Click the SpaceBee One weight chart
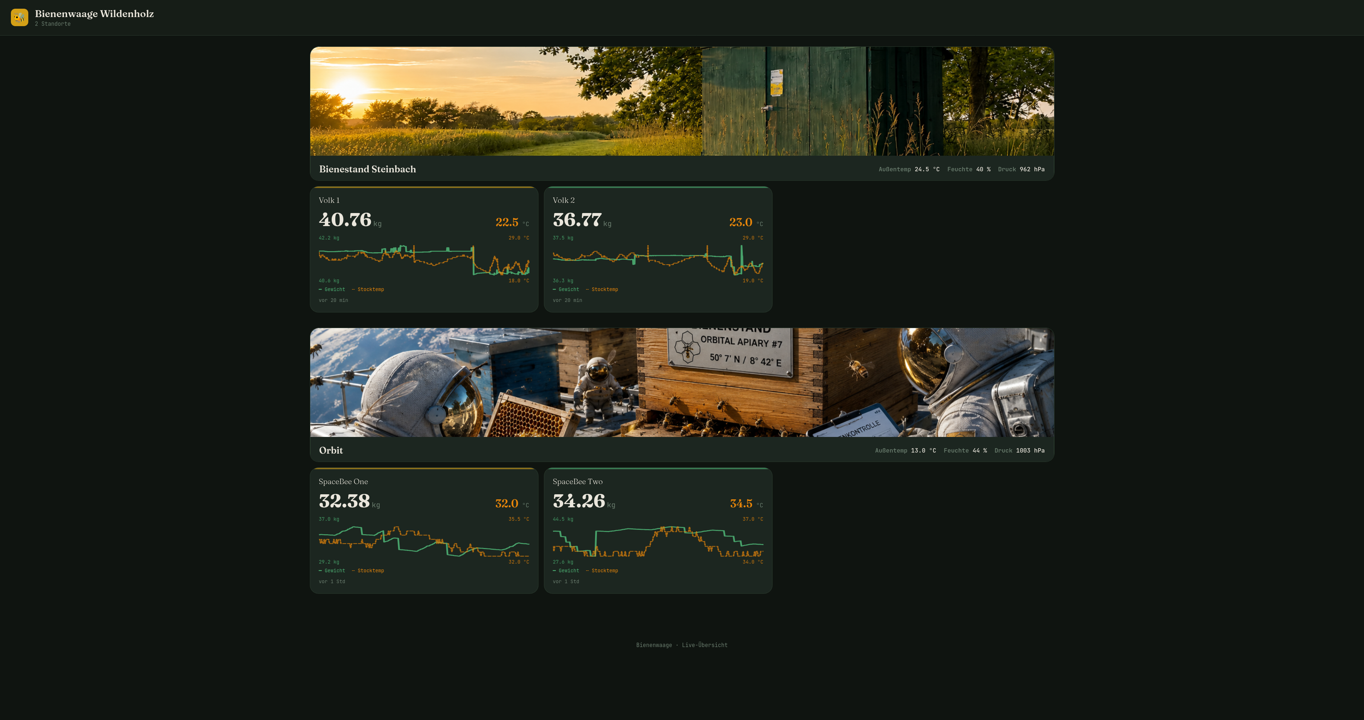 [424, 540]
